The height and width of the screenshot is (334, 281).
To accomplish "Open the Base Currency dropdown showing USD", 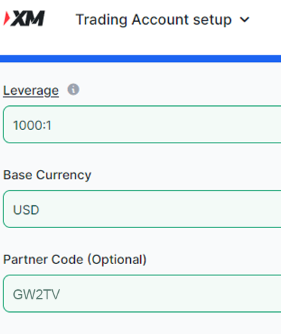I will [142, 209].
